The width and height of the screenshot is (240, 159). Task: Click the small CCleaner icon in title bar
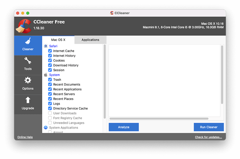pyautogui.click(x=112, y=13)
